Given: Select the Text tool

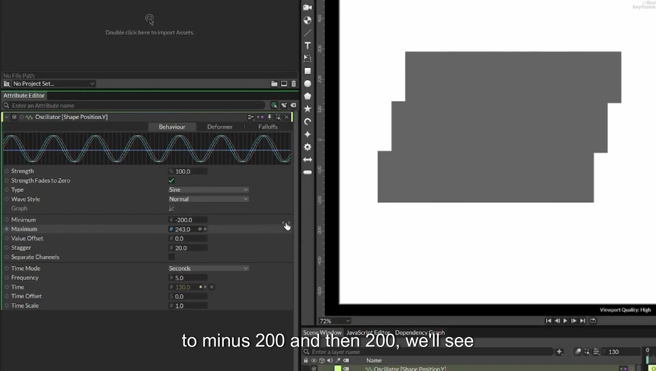Looking at the screenshot, I should pos(307,45).
